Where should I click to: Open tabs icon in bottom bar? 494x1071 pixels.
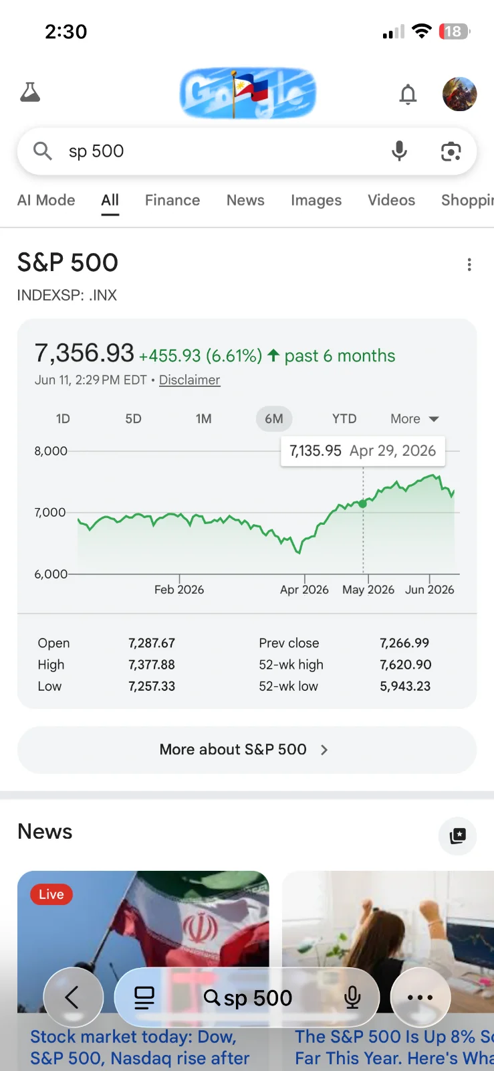144,998
